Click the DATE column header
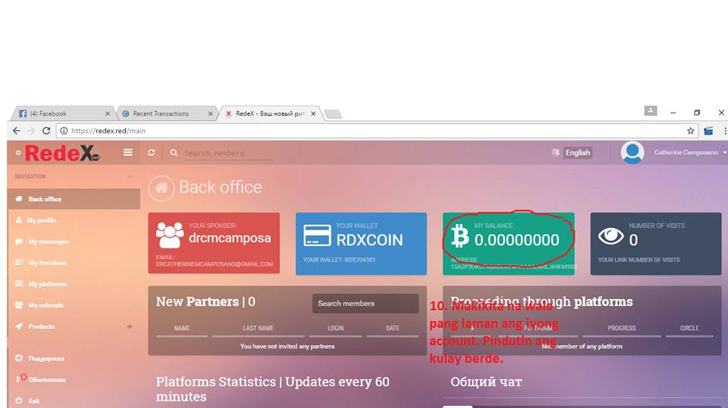Viewport: 728px width, 408px height. (392, 329)
